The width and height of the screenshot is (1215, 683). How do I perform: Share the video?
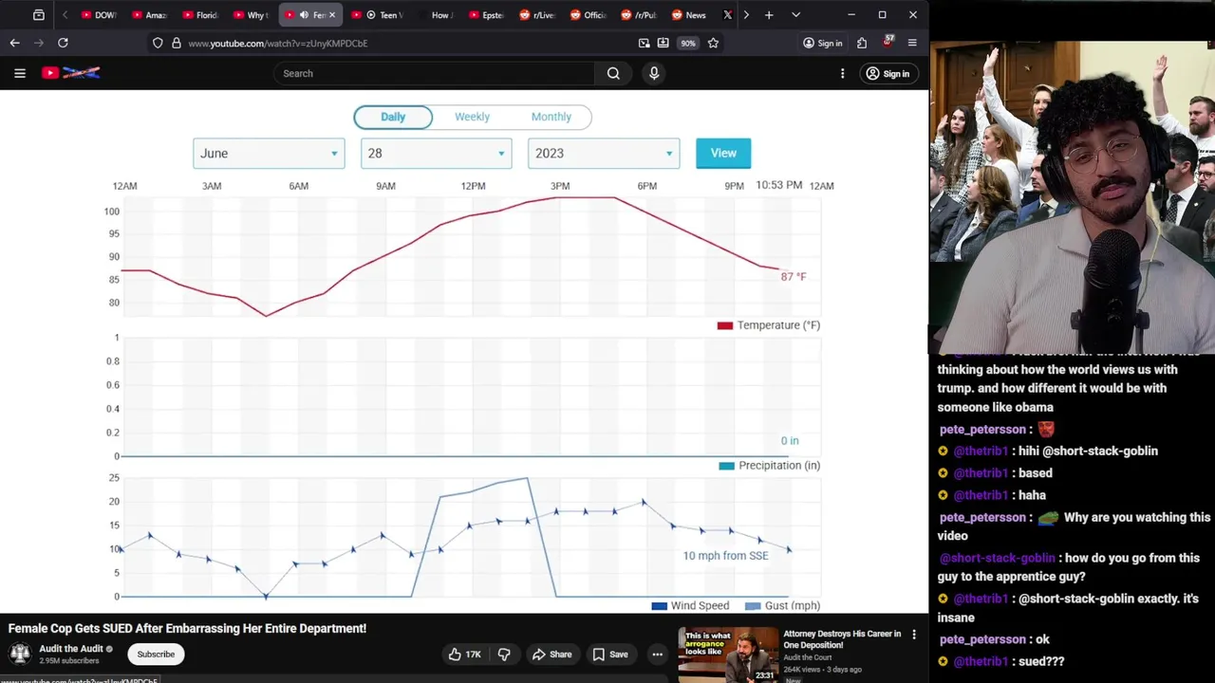click(x=551, y=654)
